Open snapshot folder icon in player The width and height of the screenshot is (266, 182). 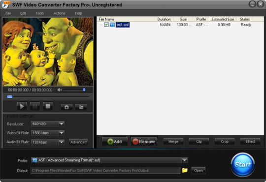tap(81, 107)
